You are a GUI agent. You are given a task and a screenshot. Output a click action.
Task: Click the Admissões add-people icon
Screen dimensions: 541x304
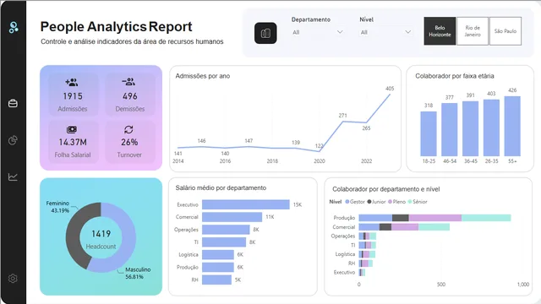tap(72, 82)
